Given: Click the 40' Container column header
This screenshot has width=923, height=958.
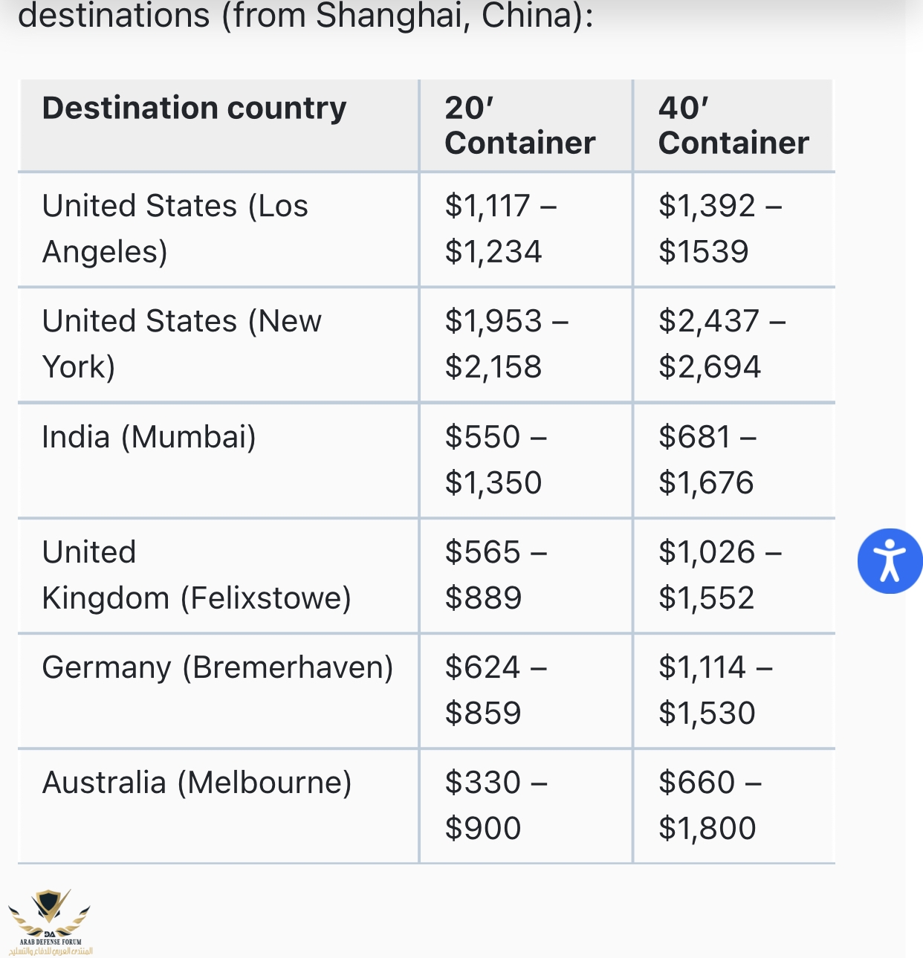Looking at the screenshot, I should pyautogui.click(x=733, y=126).
